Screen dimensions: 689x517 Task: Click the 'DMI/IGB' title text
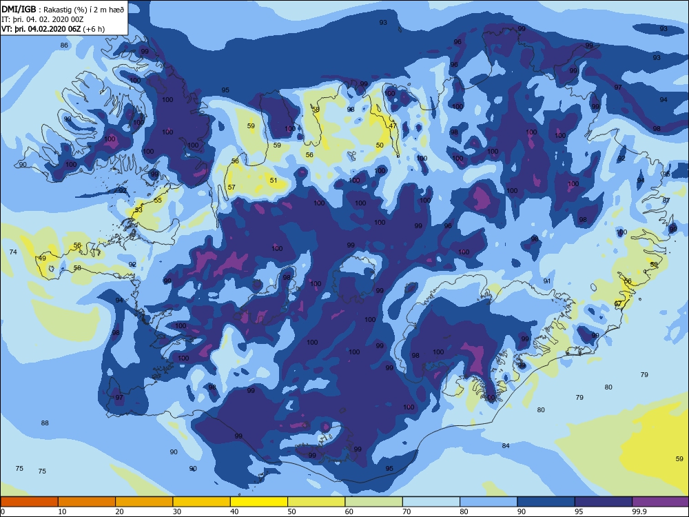pyautogui.click(x=19, y=9)
